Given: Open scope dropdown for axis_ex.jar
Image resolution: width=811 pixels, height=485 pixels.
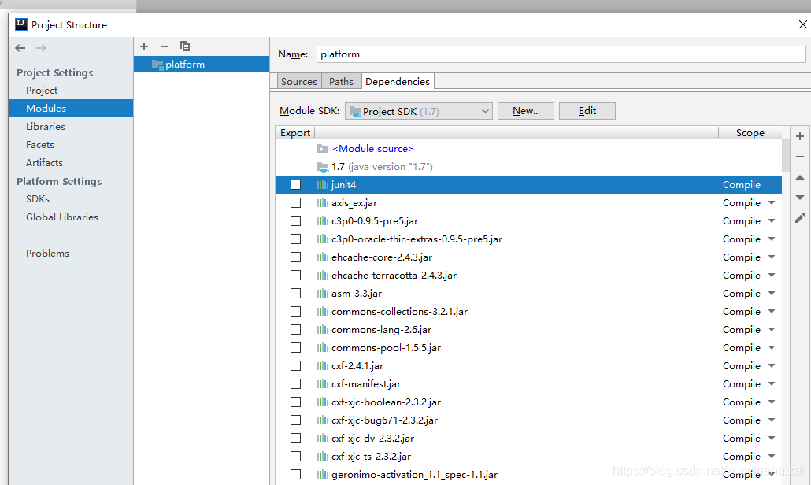Looking at the screenshot, I should click(x=772, y=202).
